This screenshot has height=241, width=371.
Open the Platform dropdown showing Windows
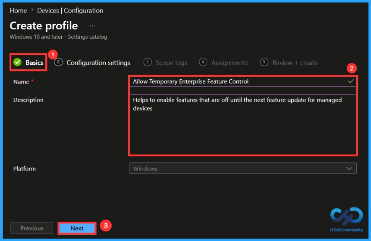pyautogui.click(x=243, y=168)
